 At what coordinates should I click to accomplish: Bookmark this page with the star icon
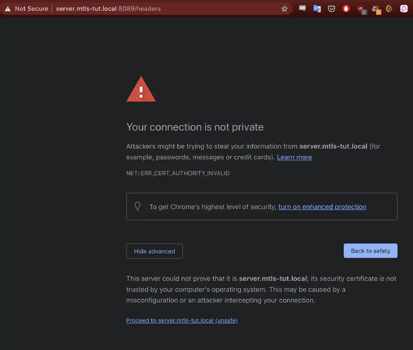click(284, 9)
